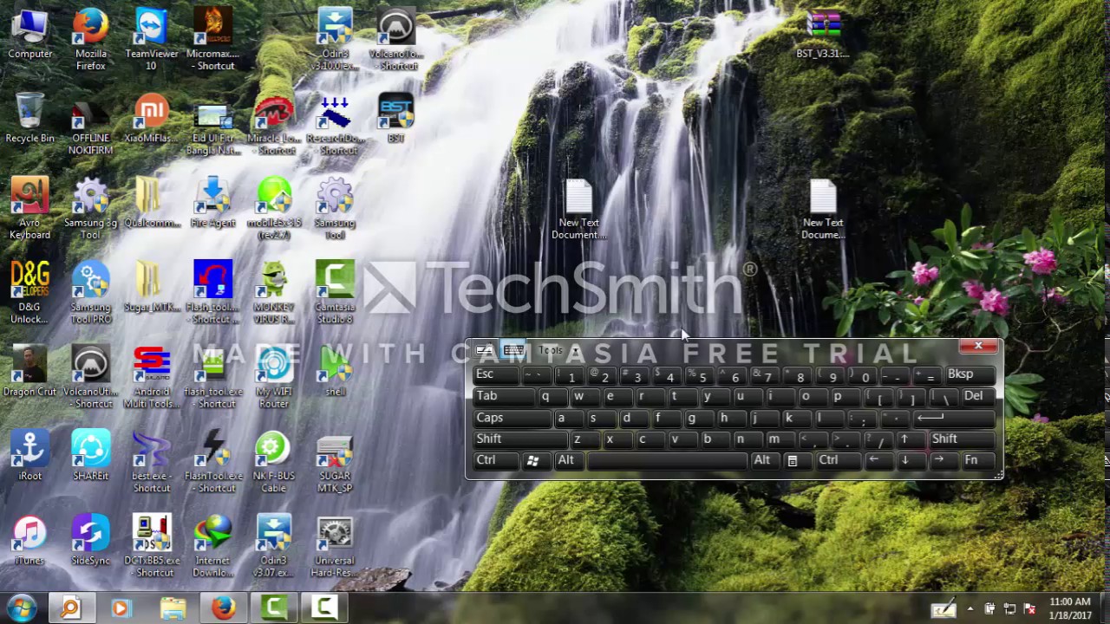Select the SHAREit desktop icon
This screenshot has height=624, width=1110.
[x=90, y=455]
